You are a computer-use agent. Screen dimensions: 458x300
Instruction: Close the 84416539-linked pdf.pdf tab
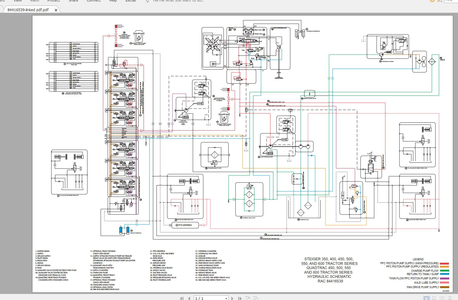(56, 10)
